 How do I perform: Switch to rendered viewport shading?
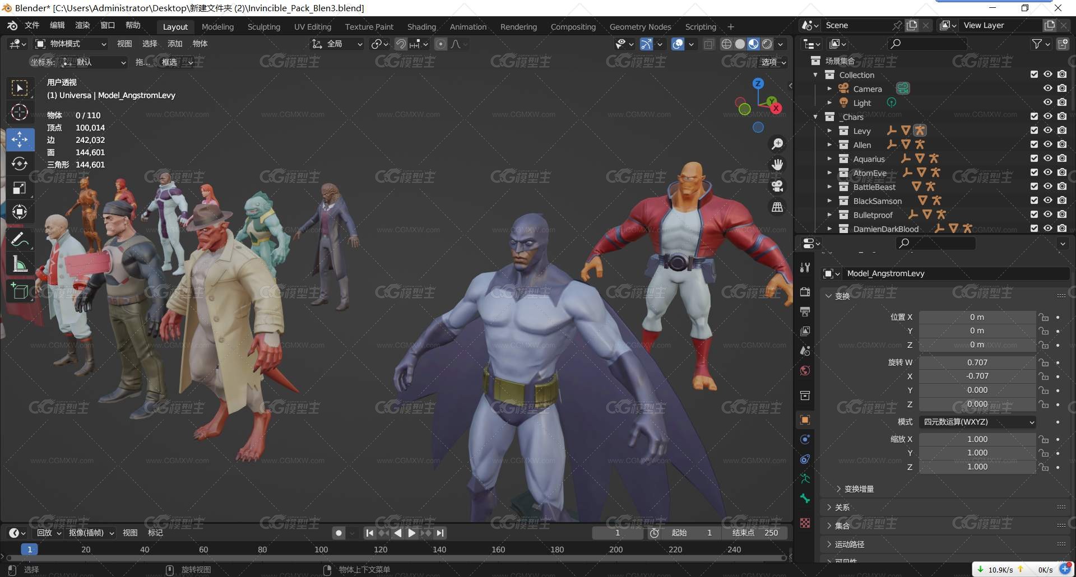(767, 44)
